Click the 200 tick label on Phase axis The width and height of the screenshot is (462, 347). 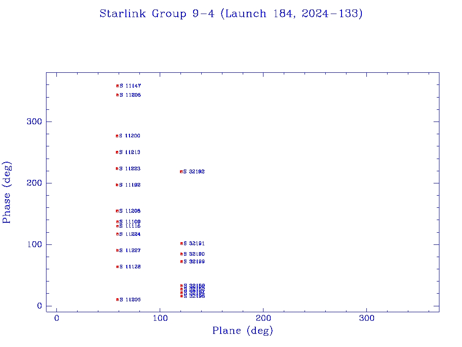click(34, 183)
